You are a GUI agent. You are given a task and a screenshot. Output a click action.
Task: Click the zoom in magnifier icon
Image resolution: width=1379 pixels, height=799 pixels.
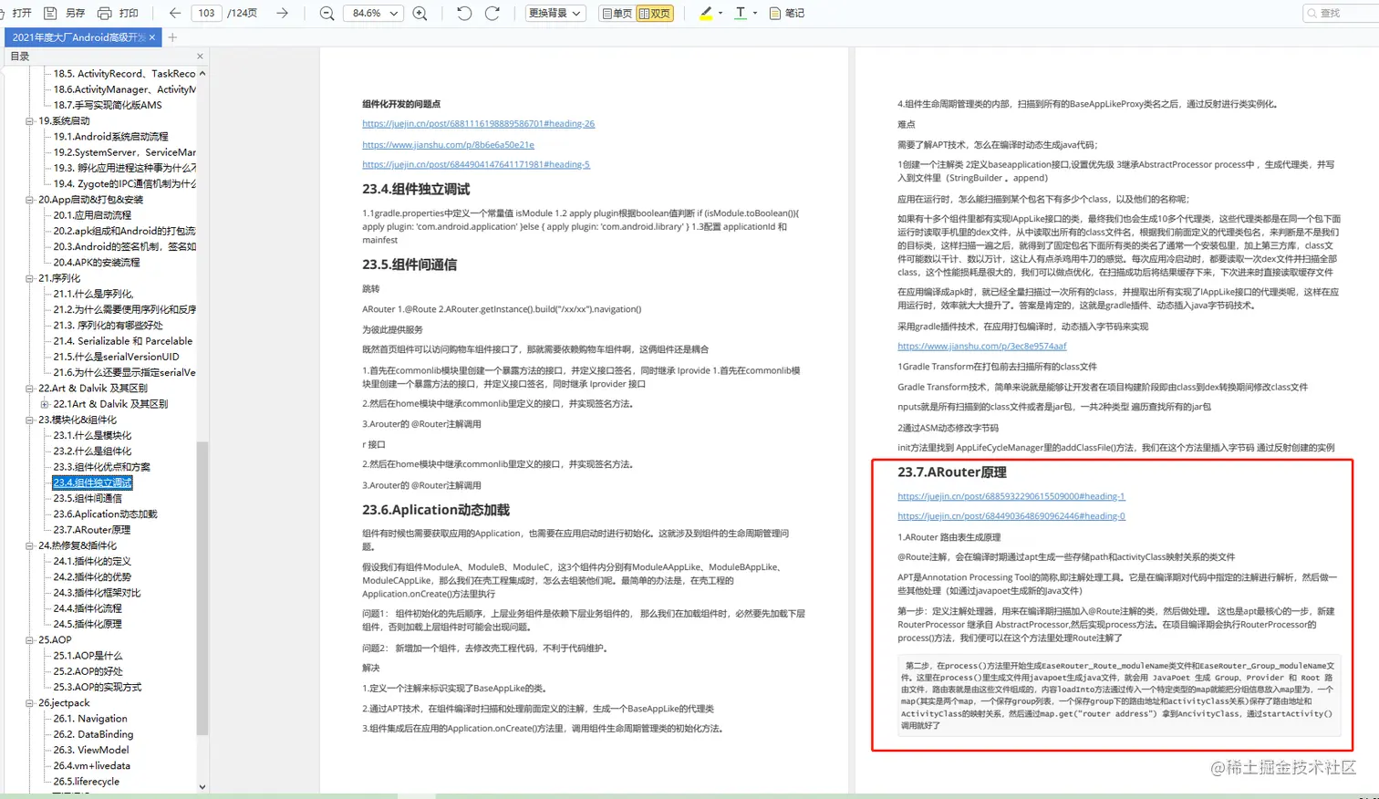click(420, 13)
